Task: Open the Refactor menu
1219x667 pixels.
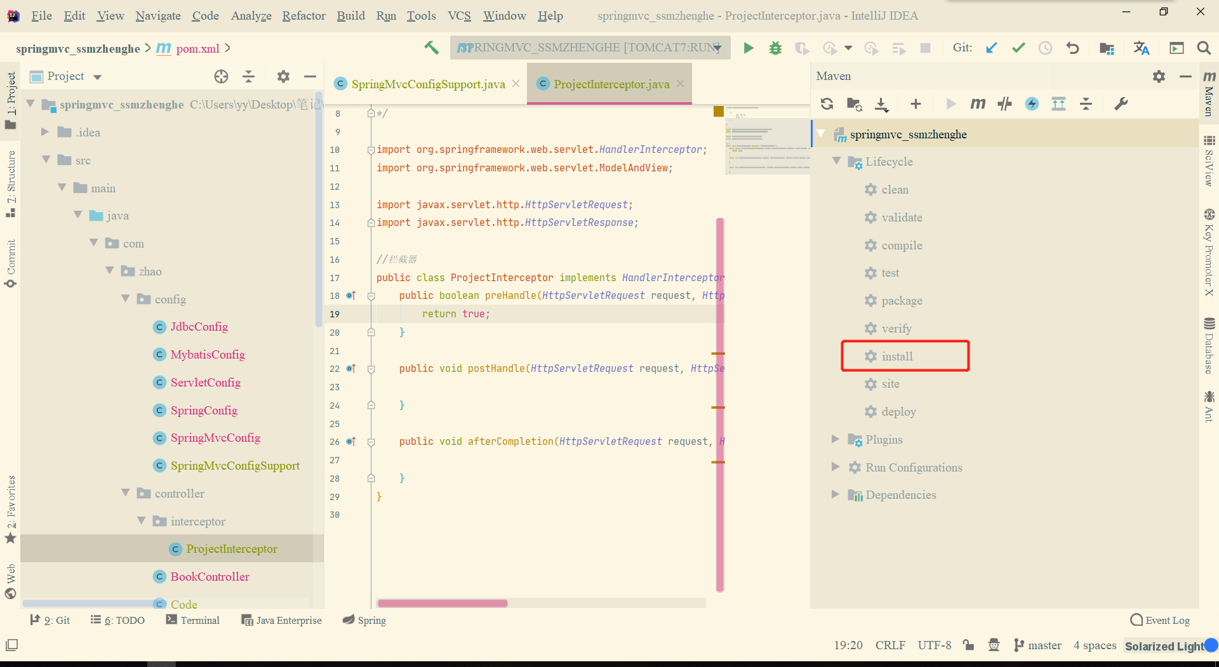Action: [x=303, y=15]
